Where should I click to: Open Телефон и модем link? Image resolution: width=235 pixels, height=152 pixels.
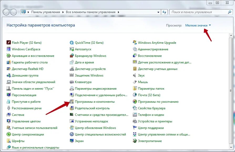151,115
